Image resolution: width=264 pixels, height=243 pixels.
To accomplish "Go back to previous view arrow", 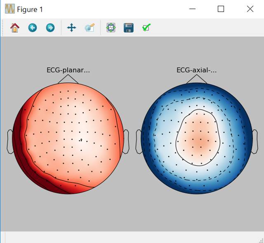I will coord(33,28).
